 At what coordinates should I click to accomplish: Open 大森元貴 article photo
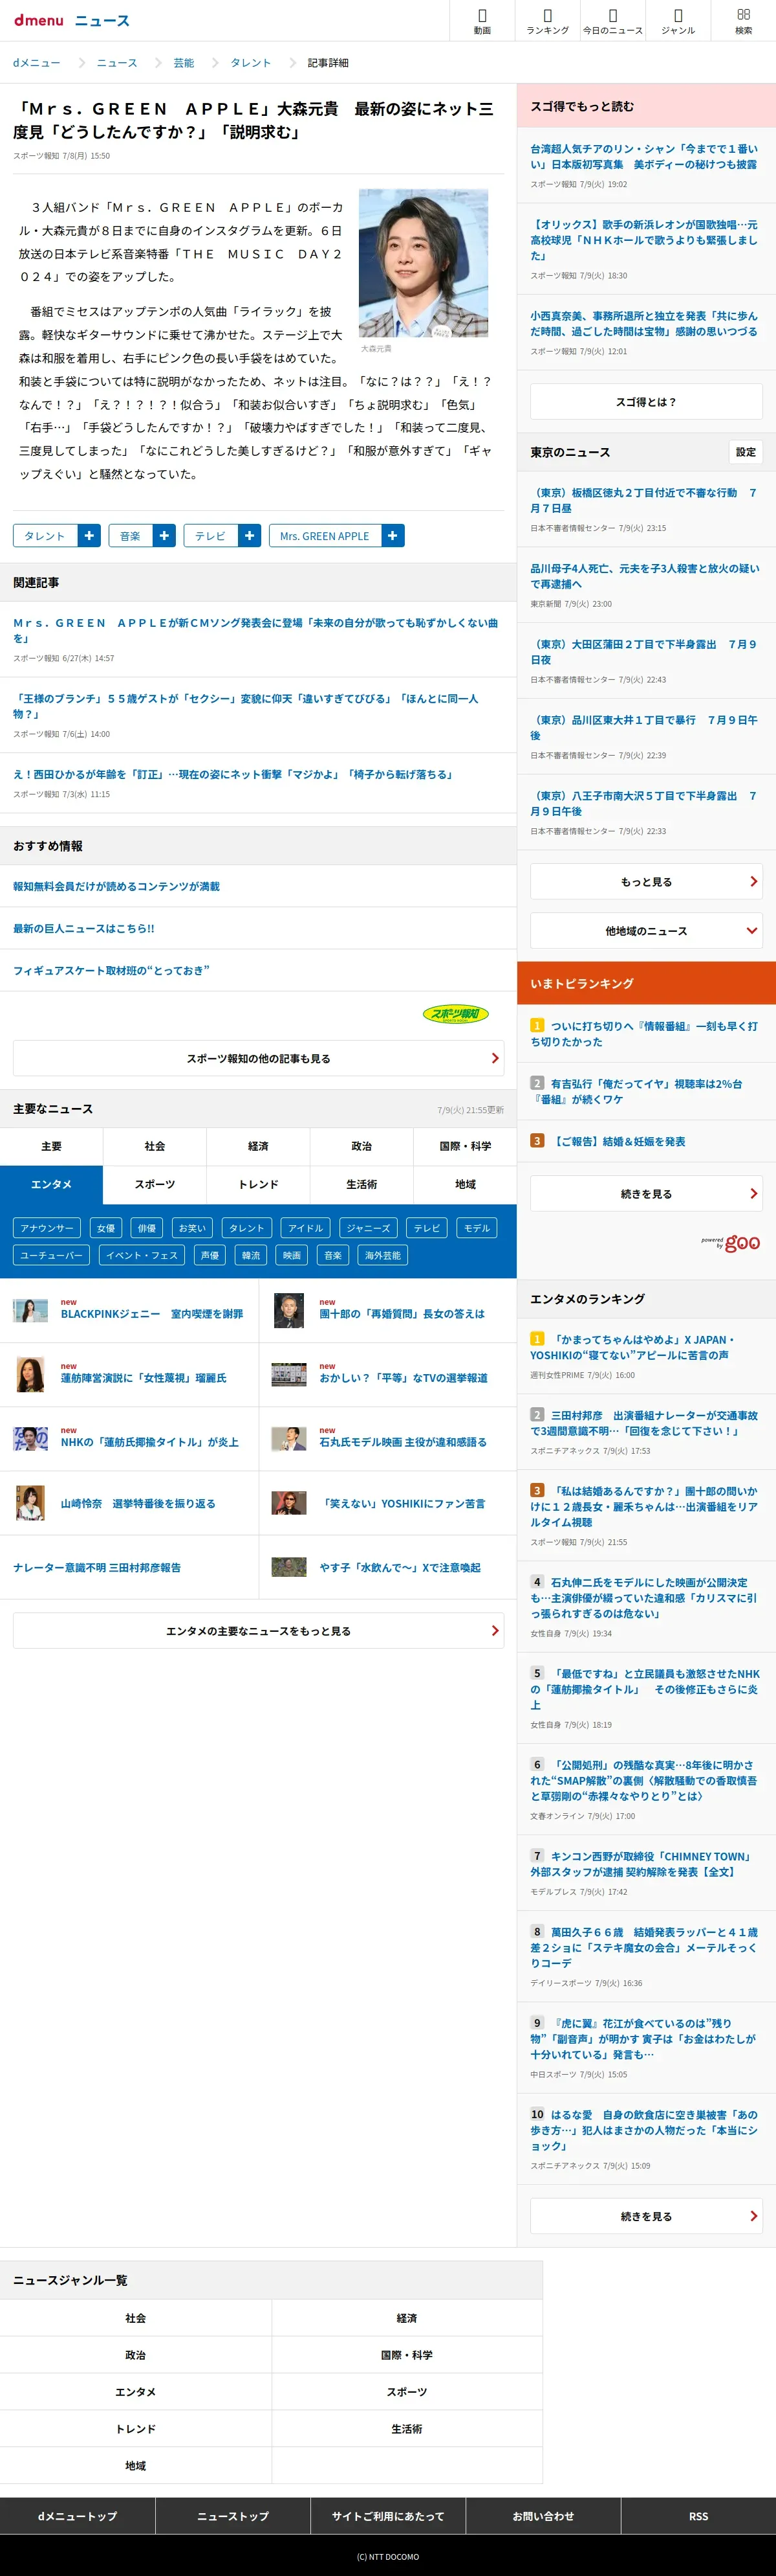[x=424, y=263]
